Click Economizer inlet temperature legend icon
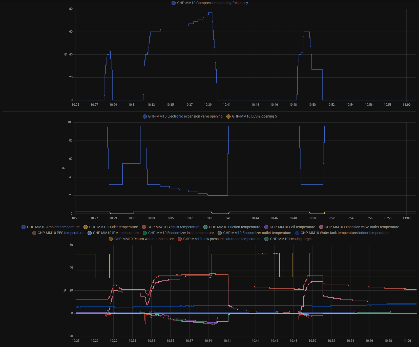419x347 pixels. (145, 233)
